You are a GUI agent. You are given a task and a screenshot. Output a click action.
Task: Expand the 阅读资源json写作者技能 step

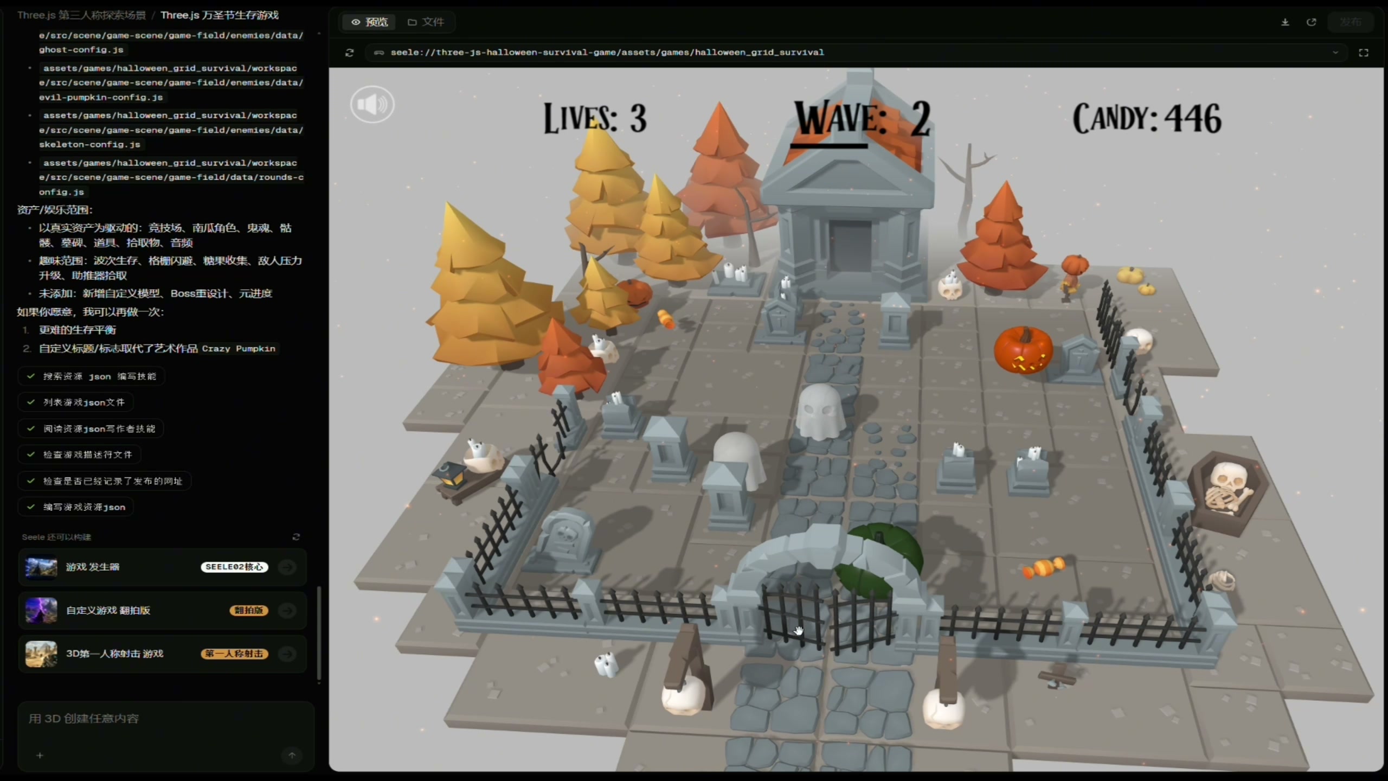pyautogui.click(x=91, y=428)
